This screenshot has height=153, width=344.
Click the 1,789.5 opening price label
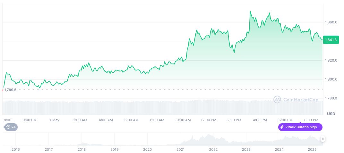pyautogui.click(x=10, y=90)
